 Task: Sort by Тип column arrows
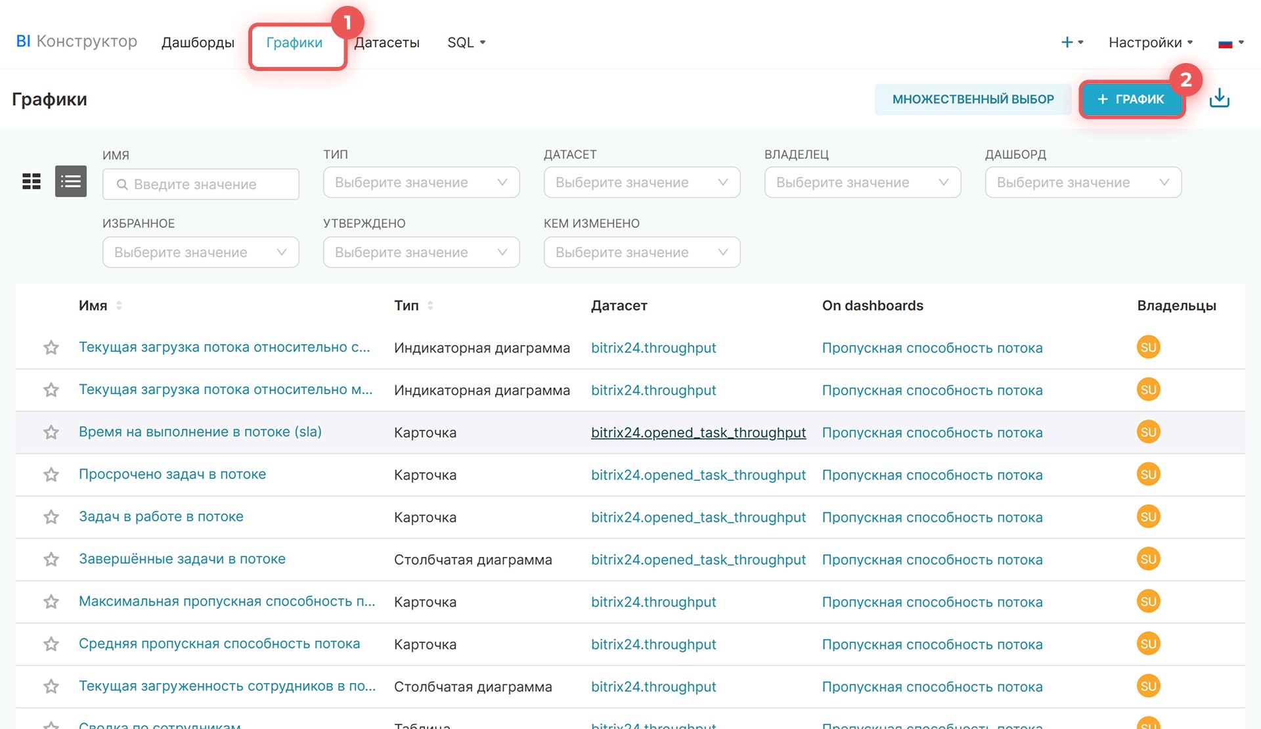coord(430,305)
